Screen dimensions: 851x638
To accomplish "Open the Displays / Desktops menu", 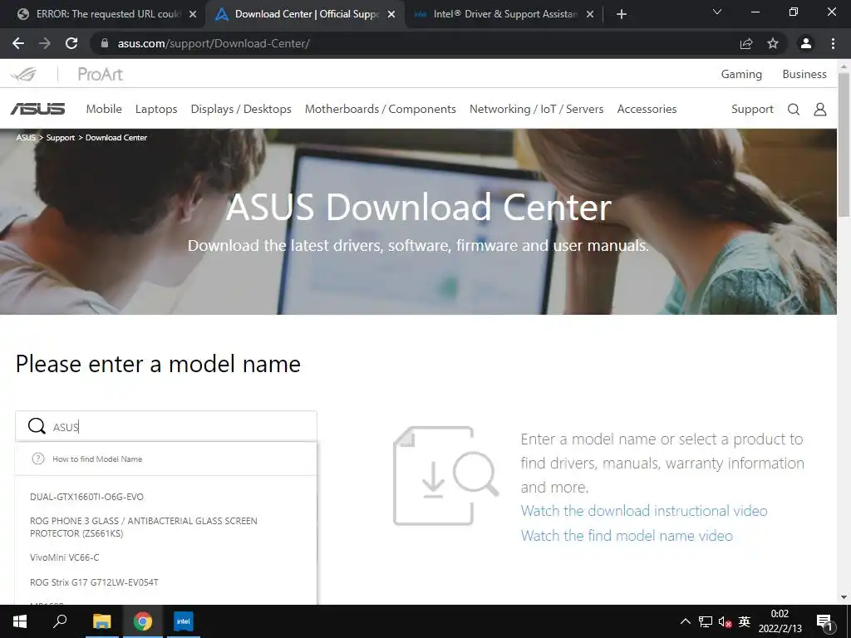I will (241, 109).
